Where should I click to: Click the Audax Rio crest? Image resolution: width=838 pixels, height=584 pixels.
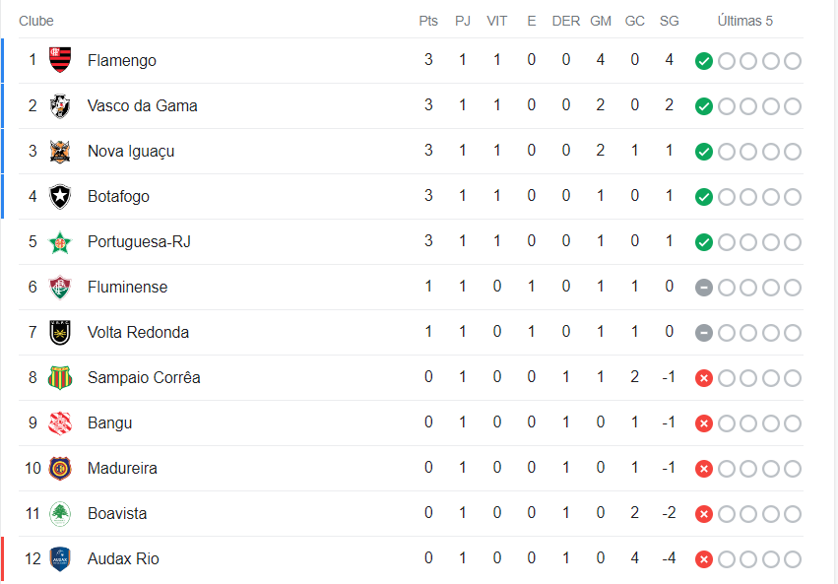click(x=60, y=558)
